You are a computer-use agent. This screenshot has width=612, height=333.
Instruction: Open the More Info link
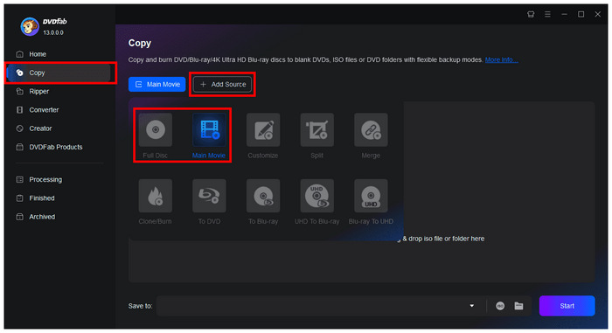point(502,59)
